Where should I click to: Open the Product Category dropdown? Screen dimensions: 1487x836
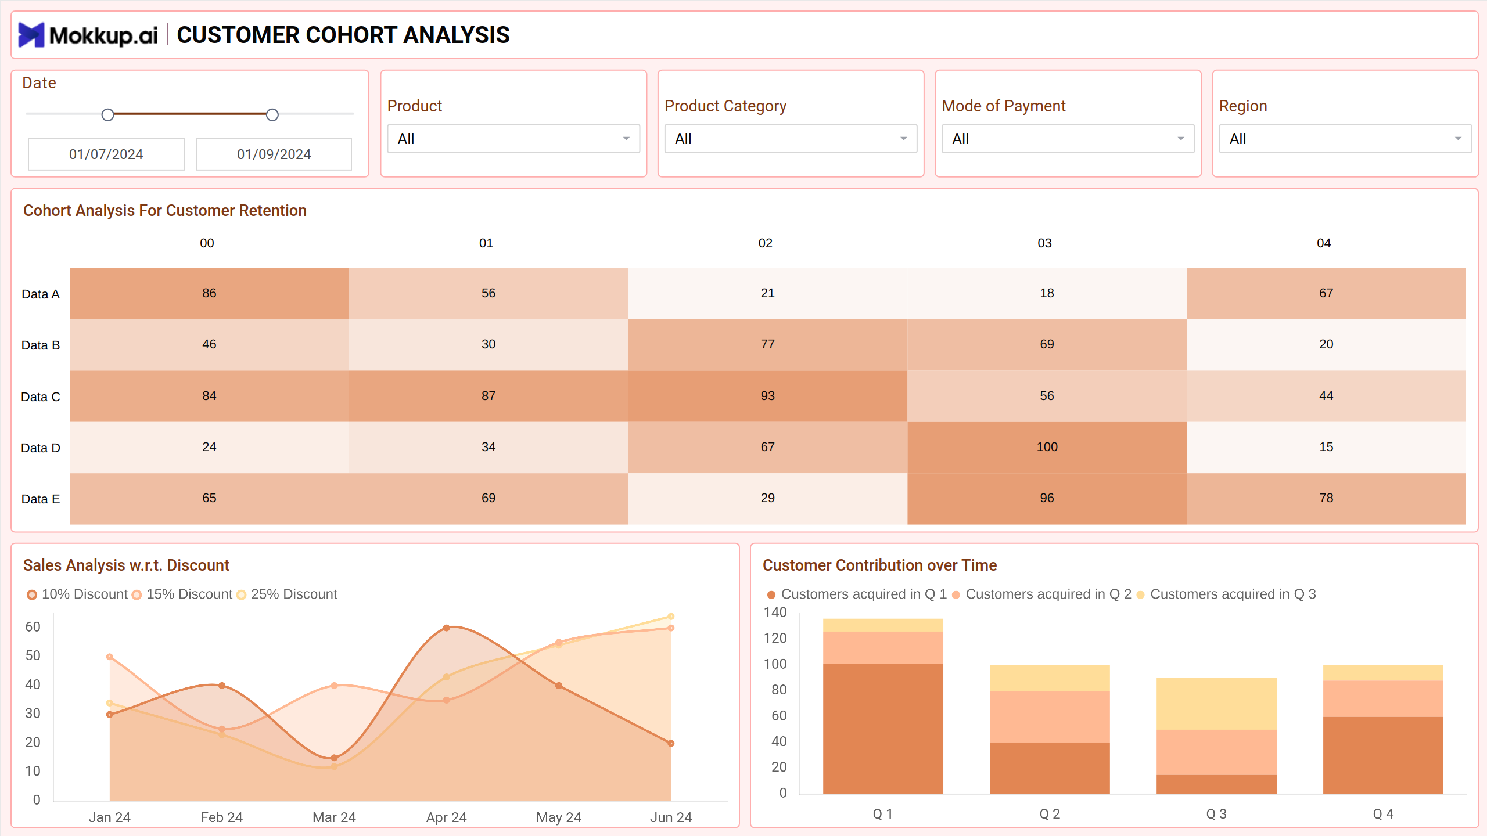pyautogui.click(x=791, y=139)
